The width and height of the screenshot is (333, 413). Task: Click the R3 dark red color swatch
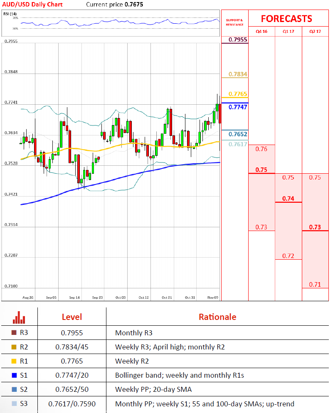14,333
